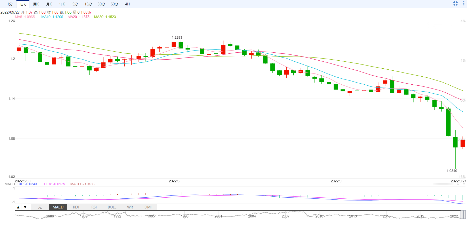The image size is (467, 226).
Task: Click the 2022/6/30 start date label
Action: tap(23, 181)
